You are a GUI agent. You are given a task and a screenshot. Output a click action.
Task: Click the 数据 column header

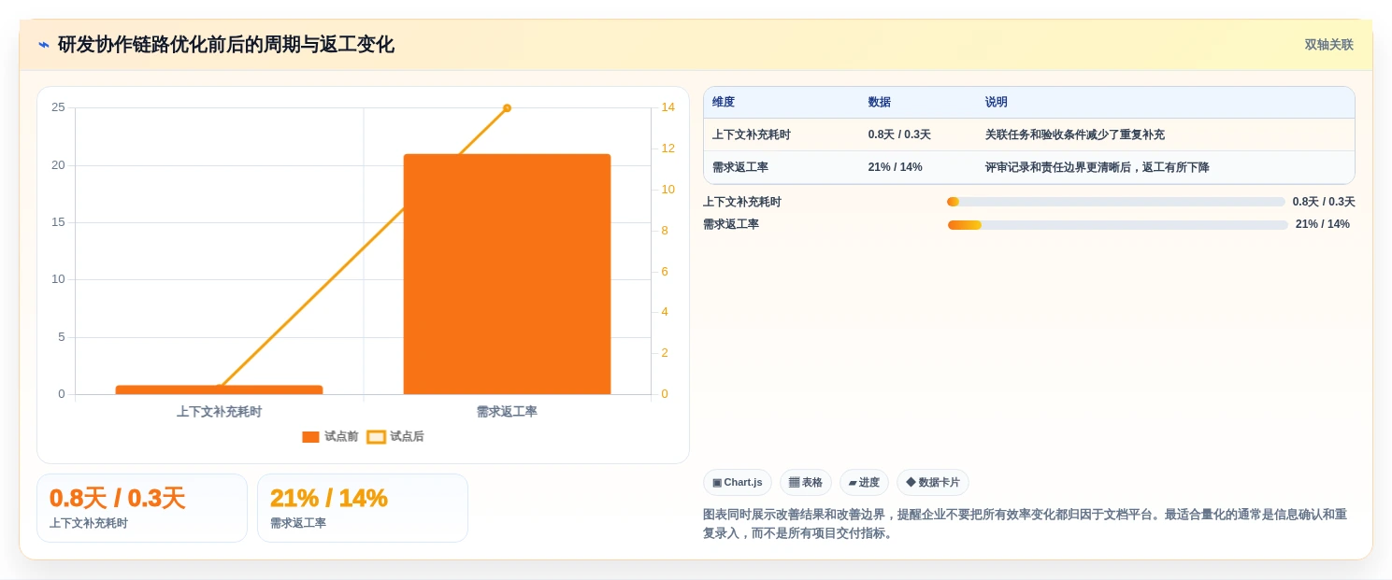pyautogui.click(x=879, y=103)
